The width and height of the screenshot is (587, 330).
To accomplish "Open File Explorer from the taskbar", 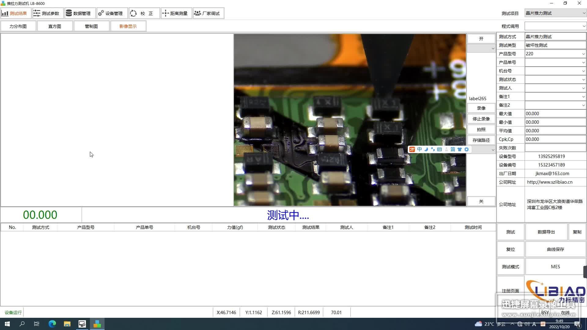I will click(67, 324).
